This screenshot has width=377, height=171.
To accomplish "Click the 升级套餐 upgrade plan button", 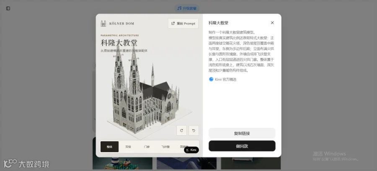I will pos(187,8).
